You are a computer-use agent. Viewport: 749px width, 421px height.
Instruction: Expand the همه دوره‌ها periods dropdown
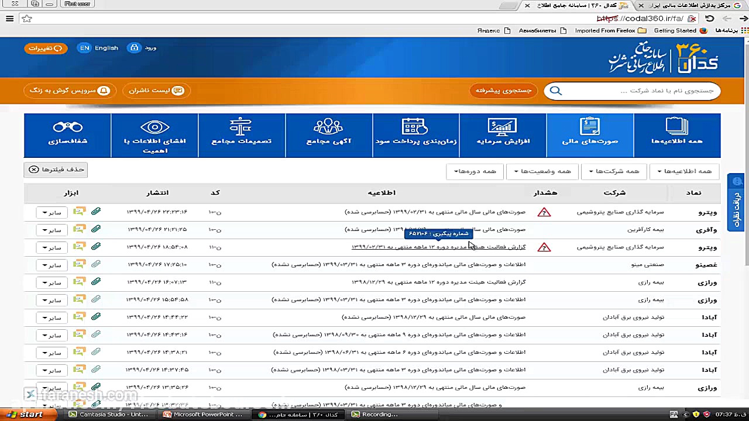coord(475,171)
